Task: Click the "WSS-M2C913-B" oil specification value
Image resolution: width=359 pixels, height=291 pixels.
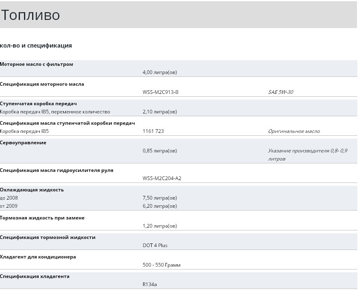Action: [x=161, y=92]
